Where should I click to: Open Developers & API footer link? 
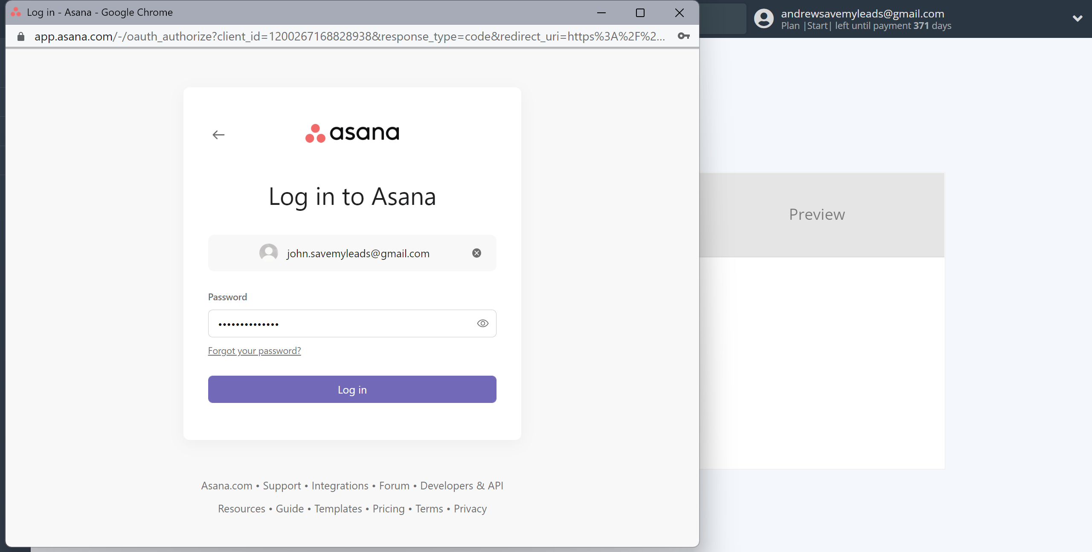462,486
